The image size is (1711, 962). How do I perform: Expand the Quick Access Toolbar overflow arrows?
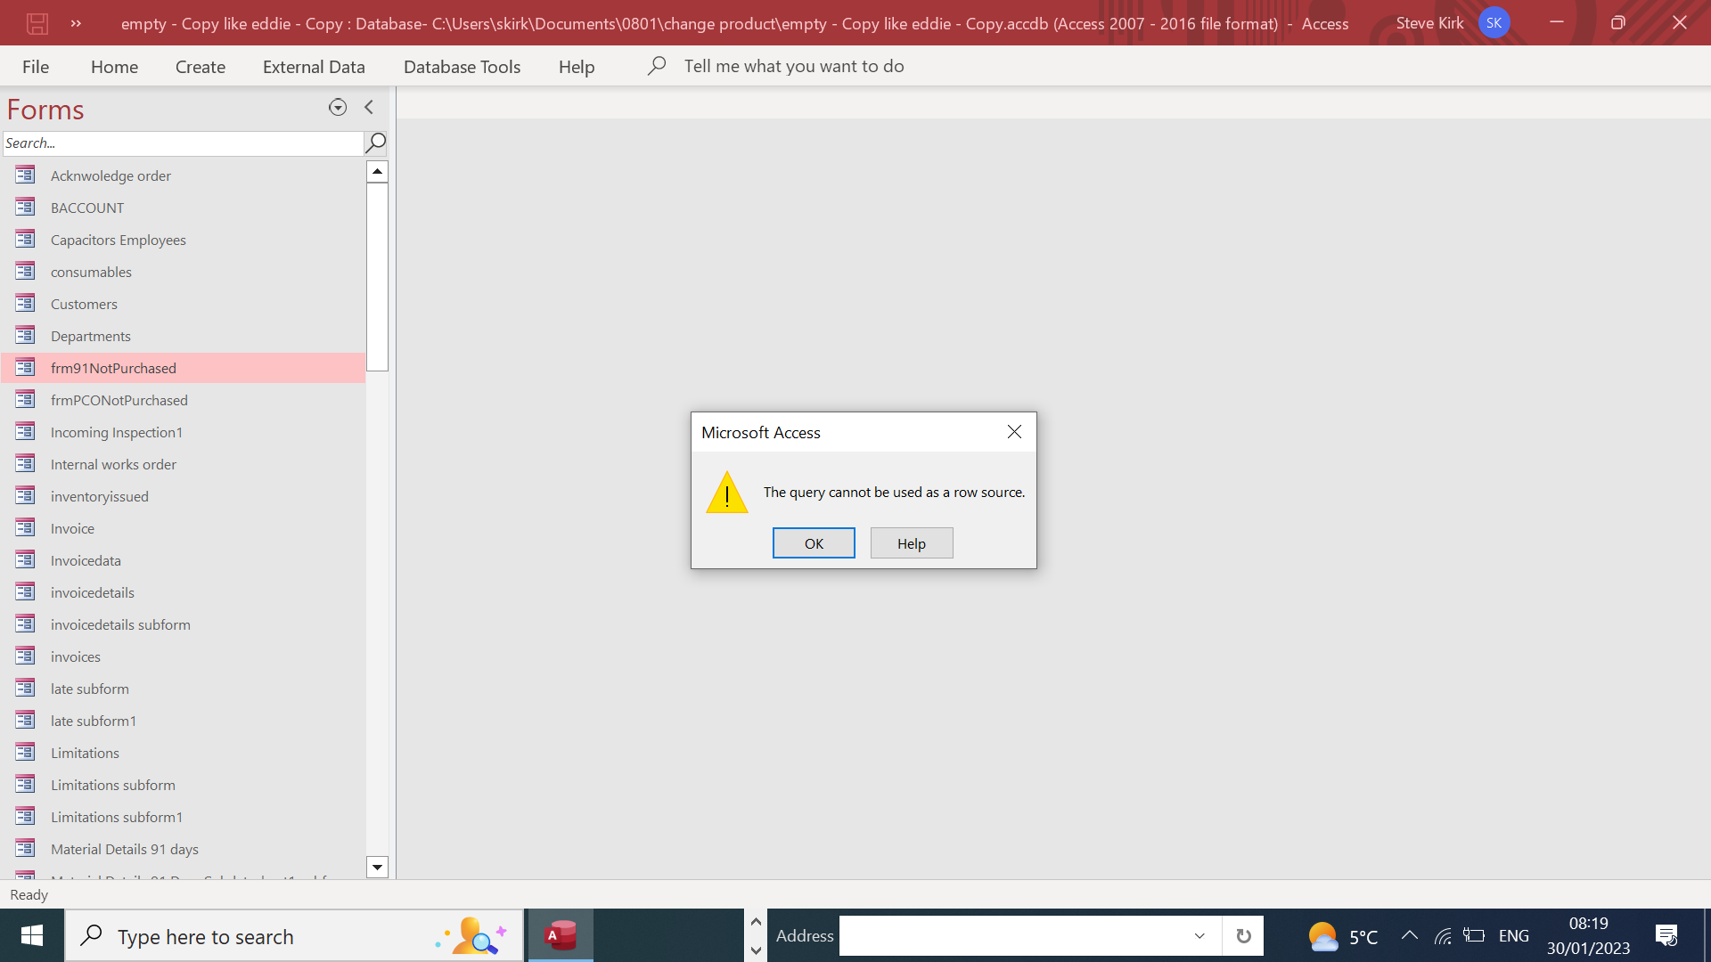[76, 23]
